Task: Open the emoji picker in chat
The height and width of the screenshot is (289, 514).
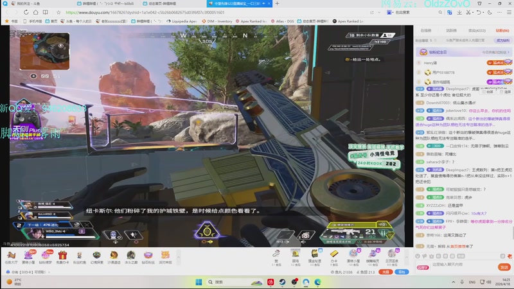Action: coord(418,256)
